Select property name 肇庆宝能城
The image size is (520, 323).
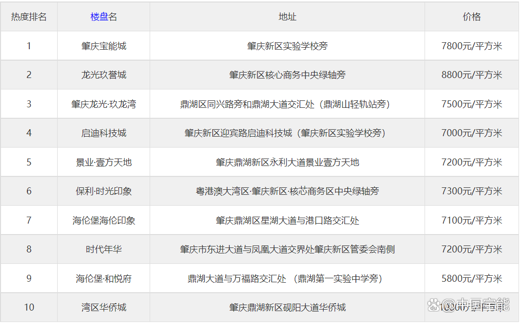(104, 46)
